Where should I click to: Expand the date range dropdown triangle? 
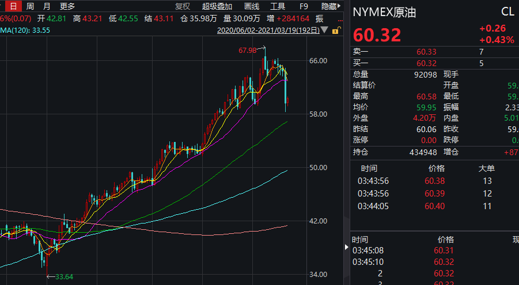coord(324,30)
